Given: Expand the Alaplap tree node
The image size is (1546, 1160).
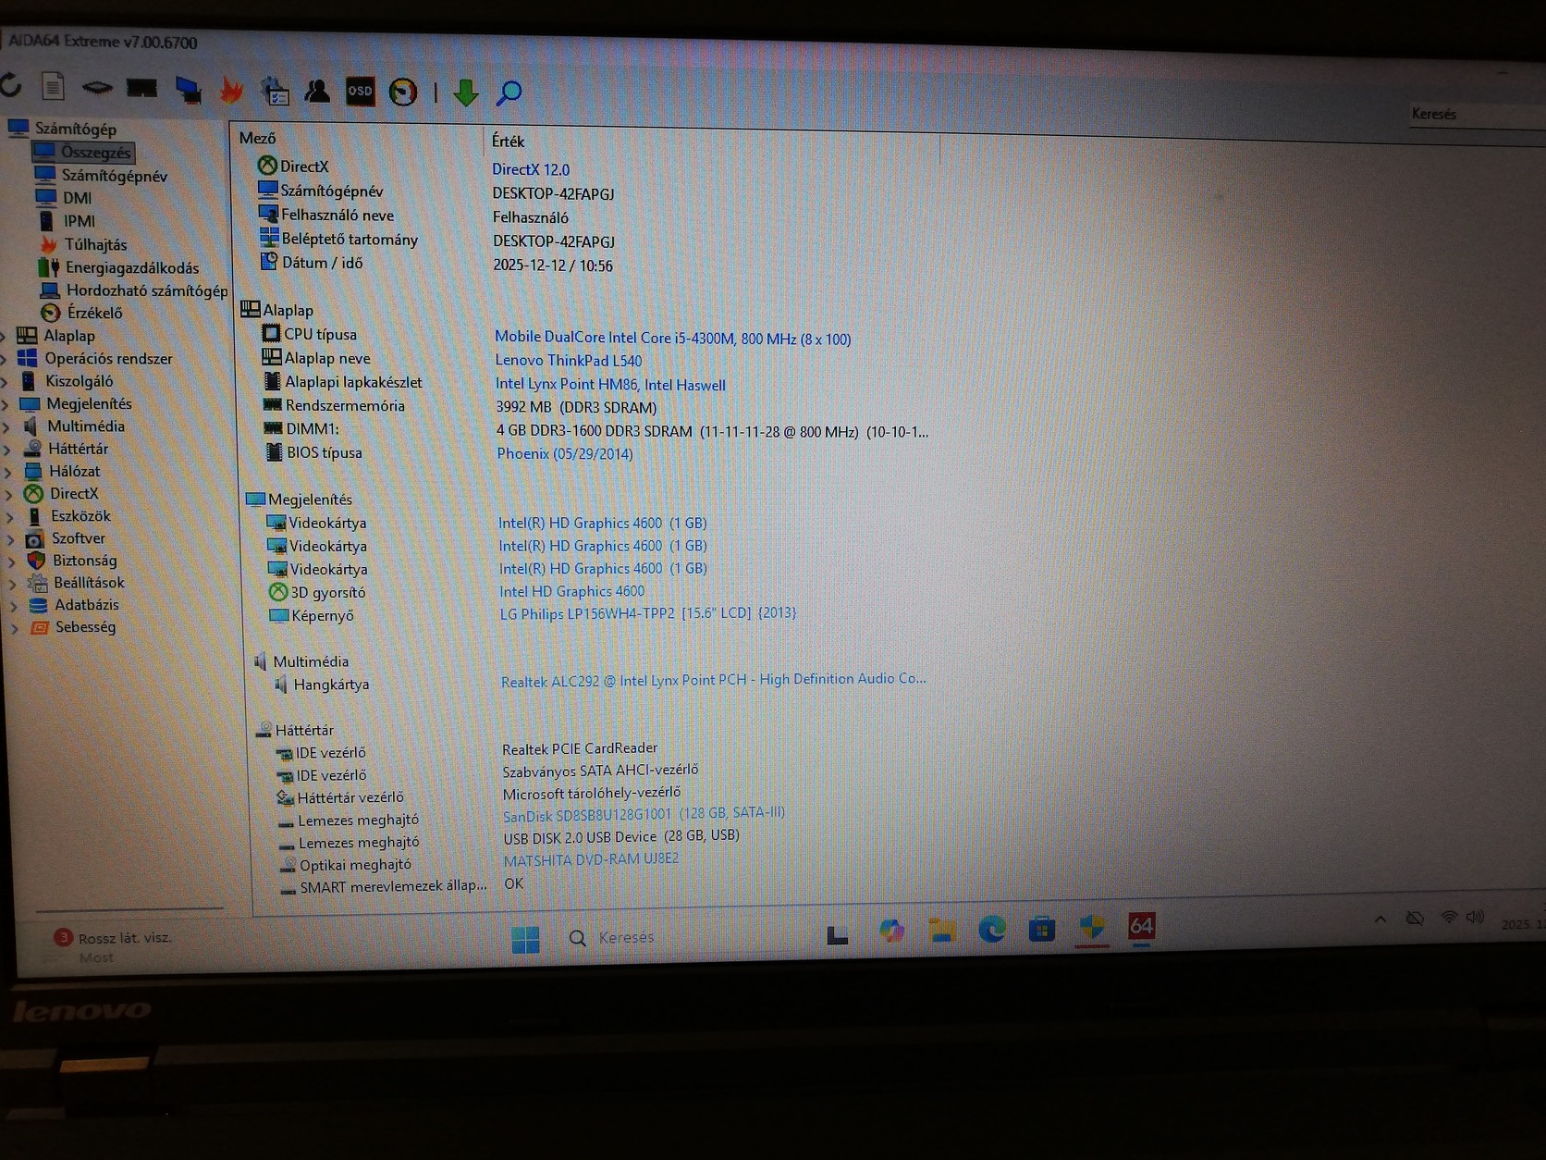Looking at the screenshot, I should [5, 336].
